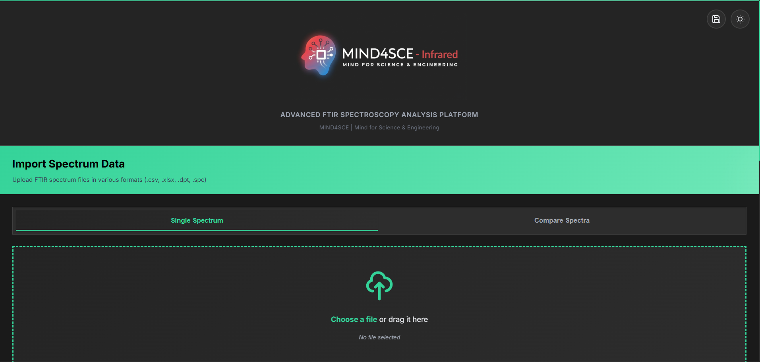
Task: Click the save session floppy disk icon
Action: tap(716, 19)
